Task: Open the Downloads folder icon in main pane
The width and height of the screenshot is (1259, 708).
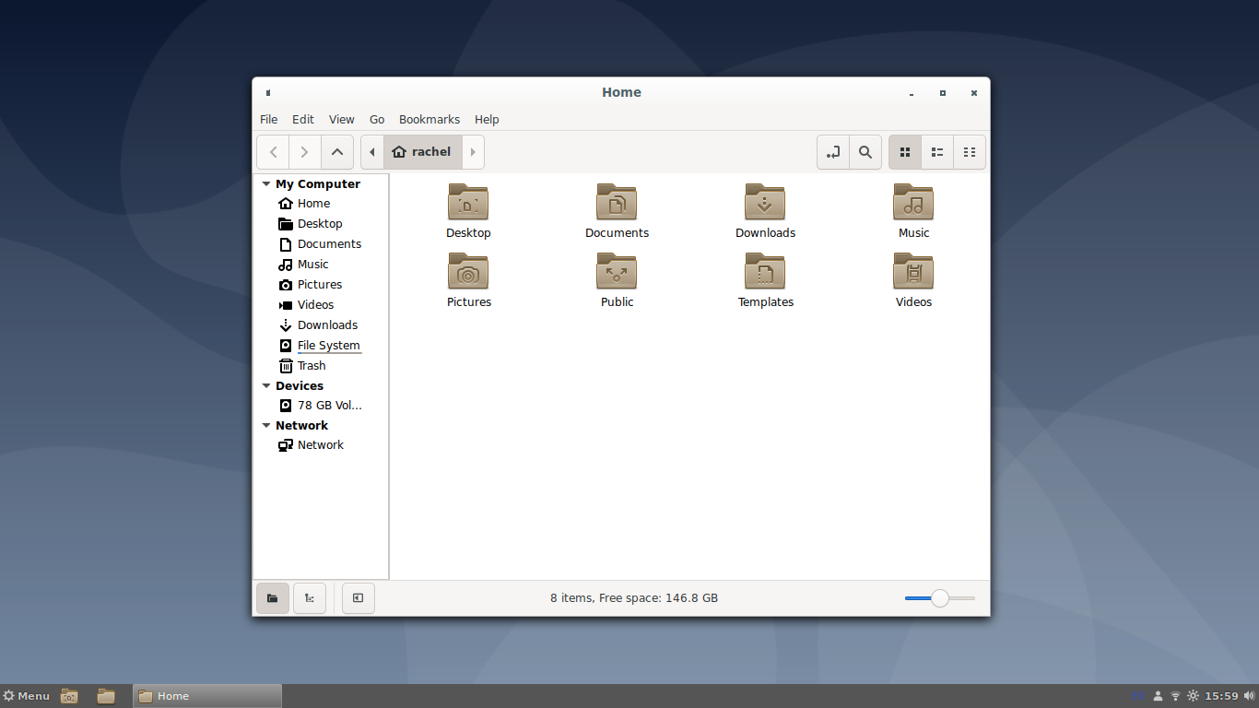Action: click(765, 202)
